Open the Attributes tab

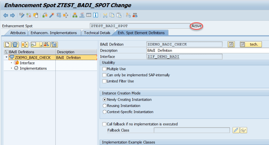click(x=18, y=33)
